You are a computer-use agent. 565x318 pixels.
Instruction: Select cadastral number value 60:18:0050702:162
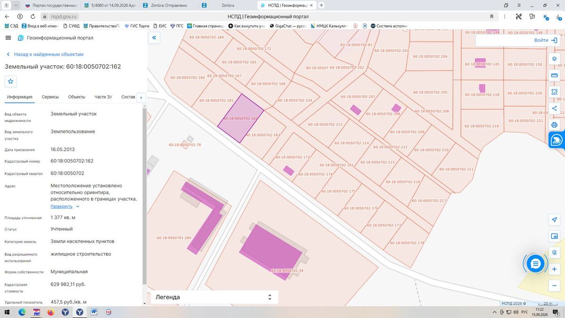click(72, 161)
